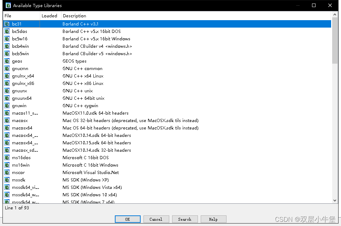
Task: Click the icon next to bc5w16
Action: [7, 39]
